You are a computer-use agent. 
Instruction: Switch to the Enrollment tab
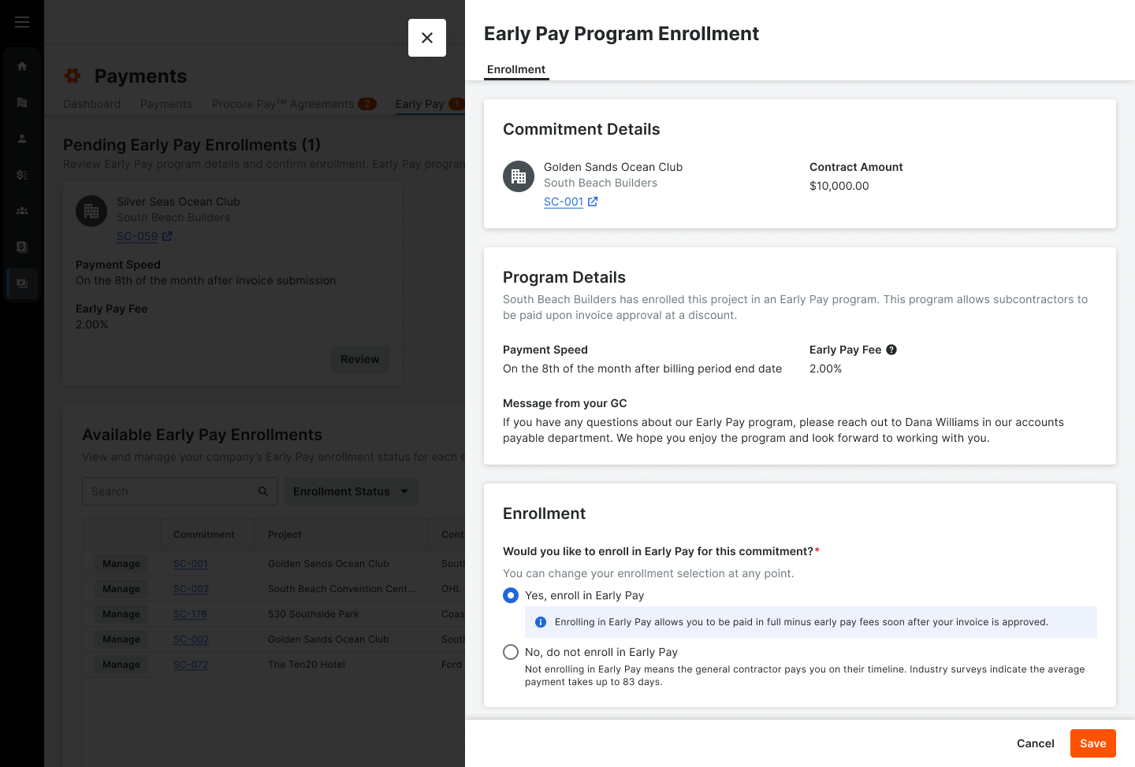tap(516, 69)
